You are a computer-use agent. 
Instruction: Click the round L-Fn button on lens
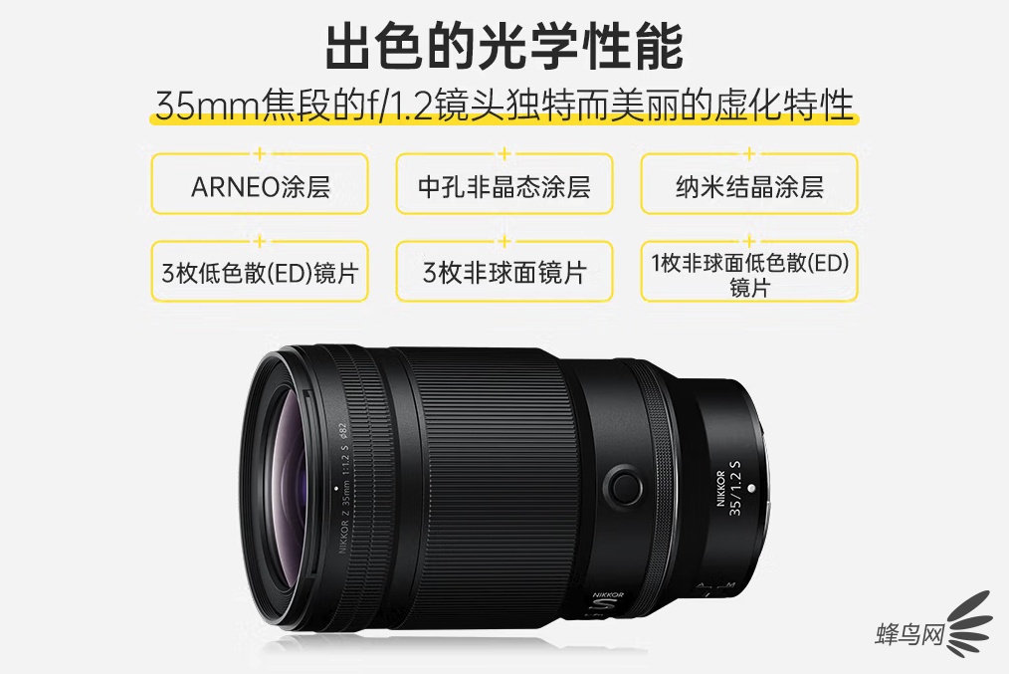click(624, 486)
